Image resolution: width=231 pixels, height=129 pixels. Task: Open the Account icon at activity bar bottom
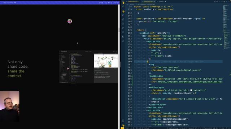[123, 121]
